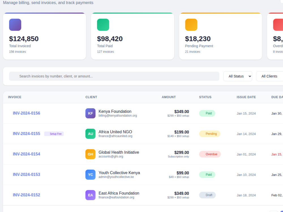Click the Paid badge for Youth Collective Kenya

207,175
